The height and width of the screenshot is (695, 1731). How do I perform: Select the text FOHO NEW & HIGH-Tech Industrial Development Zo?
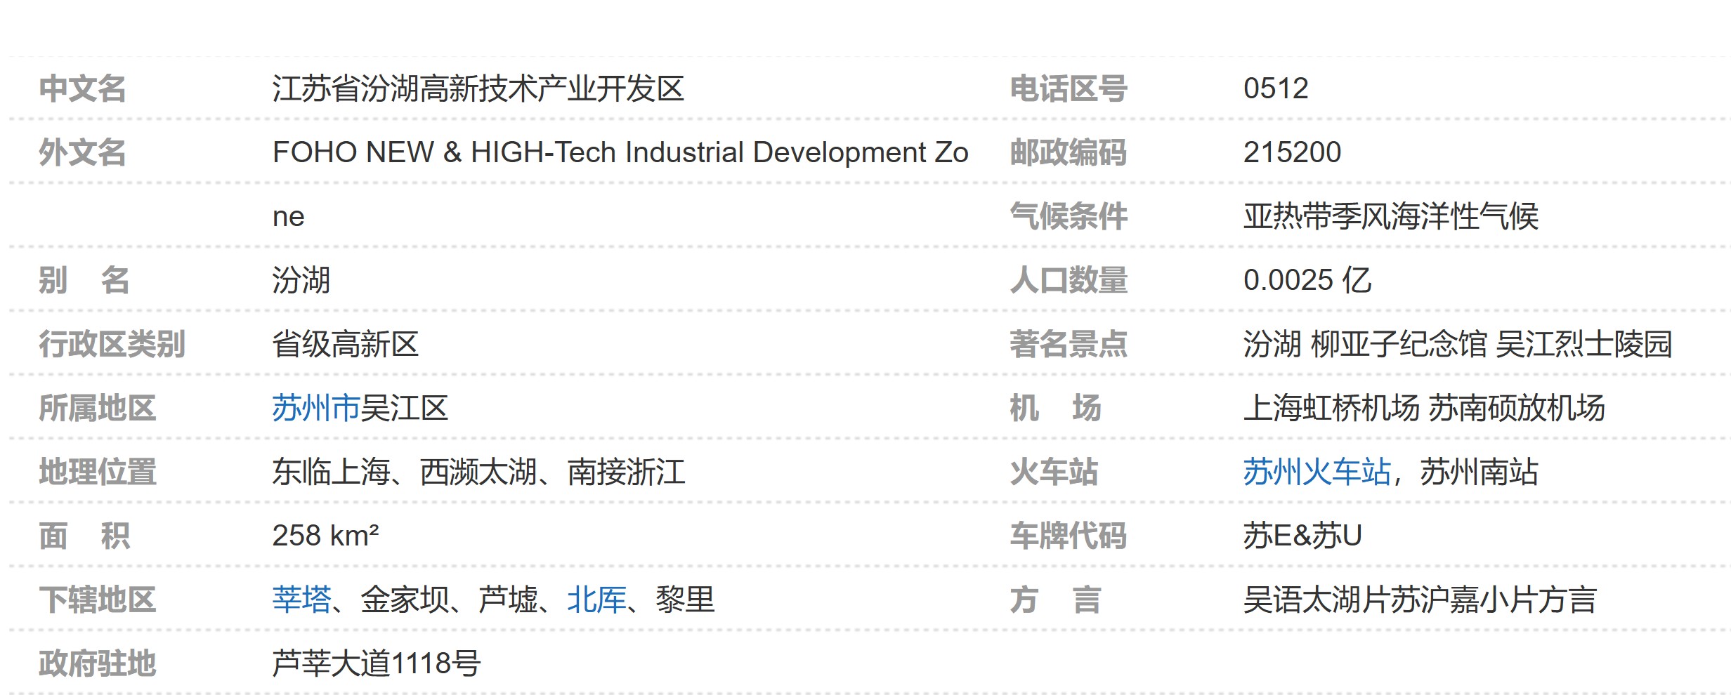tap(620, 152)
